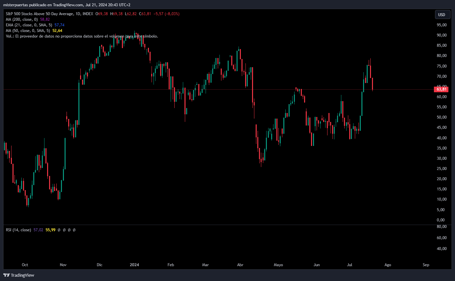Click the high value H69,38
The image size is (455, 281).
coord(116,14)
